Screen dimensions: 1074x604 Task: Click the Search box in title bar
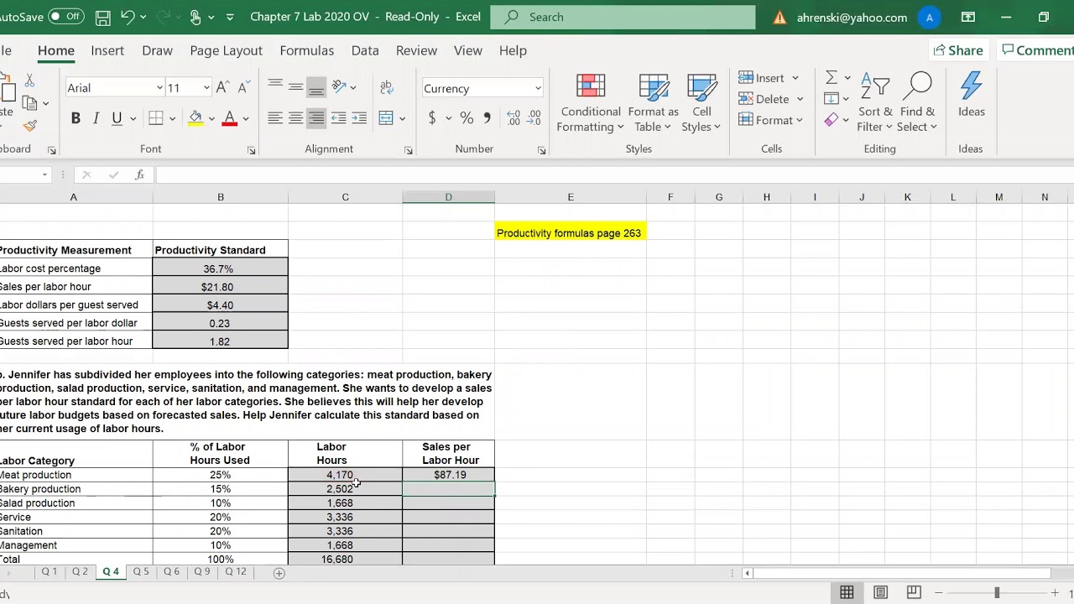pyautogui.click(x=623, y=17)
